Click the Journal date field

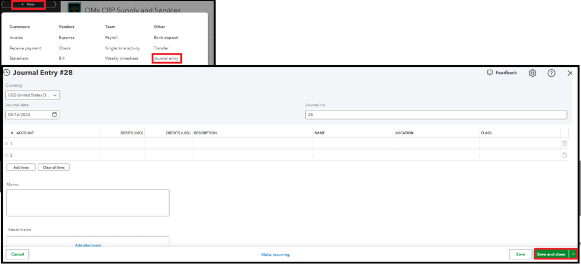coord(32,115)
